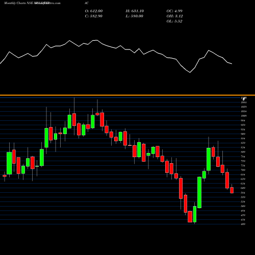Click the 709 price axis label

point(243,170)
